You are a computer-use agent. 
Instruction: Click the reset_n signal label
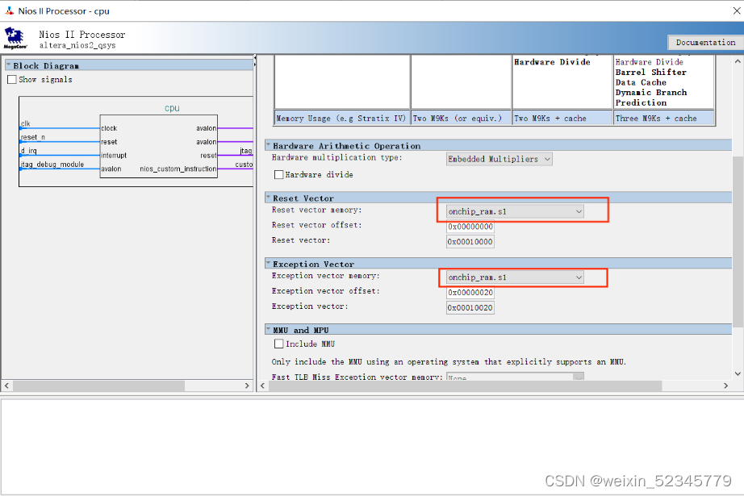[33, 137]
